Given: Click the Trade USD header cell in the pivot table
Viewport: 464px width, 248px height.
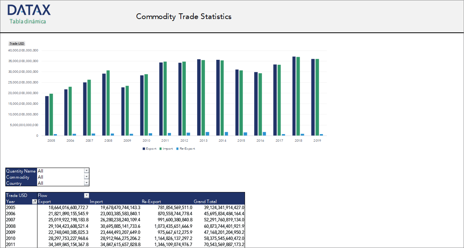Looking at the screenshot, I should [17, 195].
